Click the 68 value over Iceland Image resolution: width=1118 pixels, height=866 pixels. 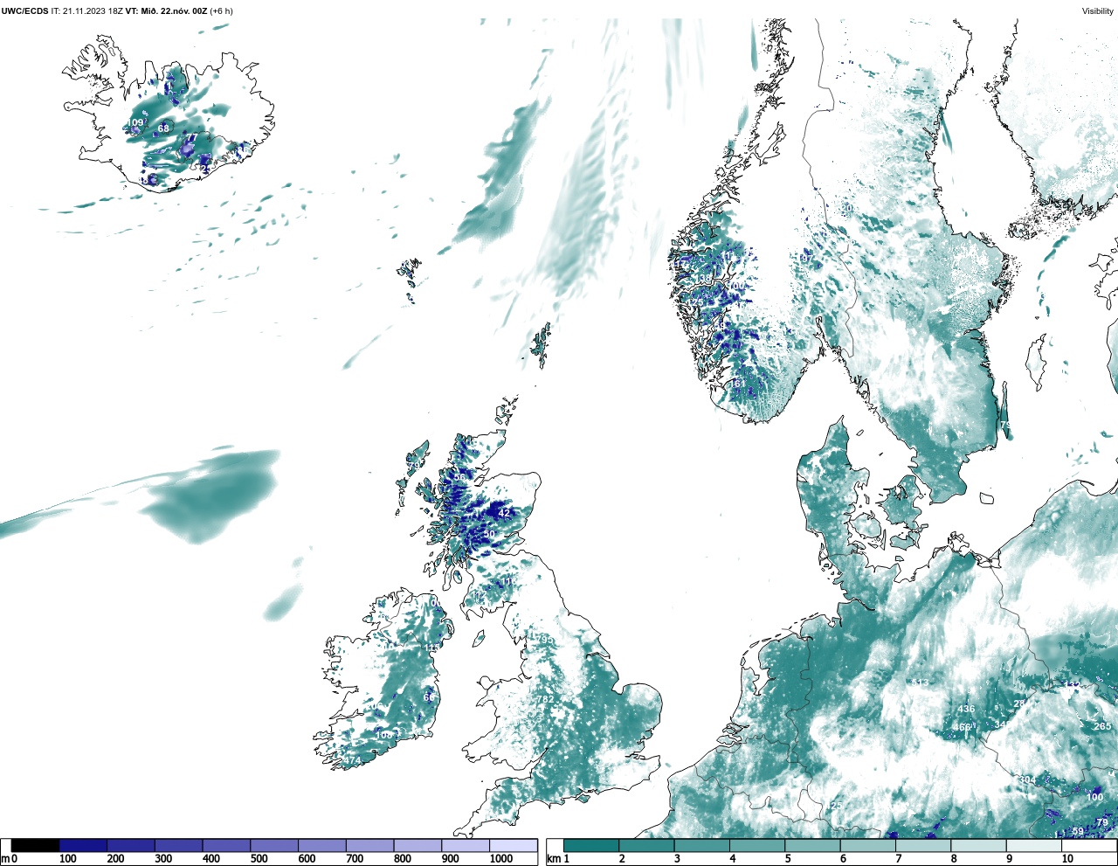point(163,128)
